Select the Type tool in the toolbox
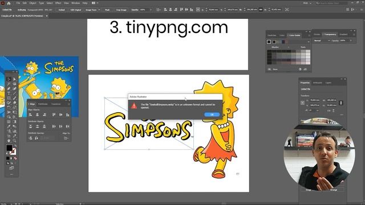This screenshot has width=365, height=205. tap(9, 93)
